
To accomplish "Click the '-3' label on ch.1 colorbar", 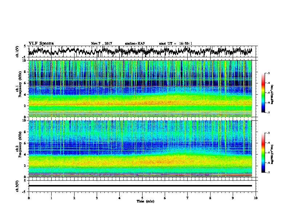I will tap(268, 73).
